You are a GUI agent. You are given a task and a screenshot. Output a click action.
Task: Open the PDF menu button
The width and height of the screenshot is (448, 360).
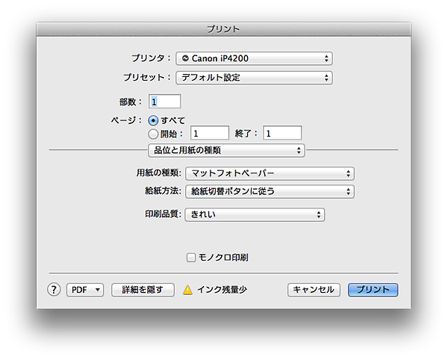(85, 290)
